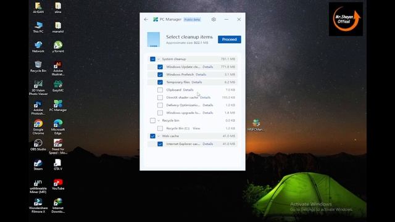
Task: Open 3D Vision Photo Viewer shortcut
Action: pyautogui.click(x=38, y=88)
